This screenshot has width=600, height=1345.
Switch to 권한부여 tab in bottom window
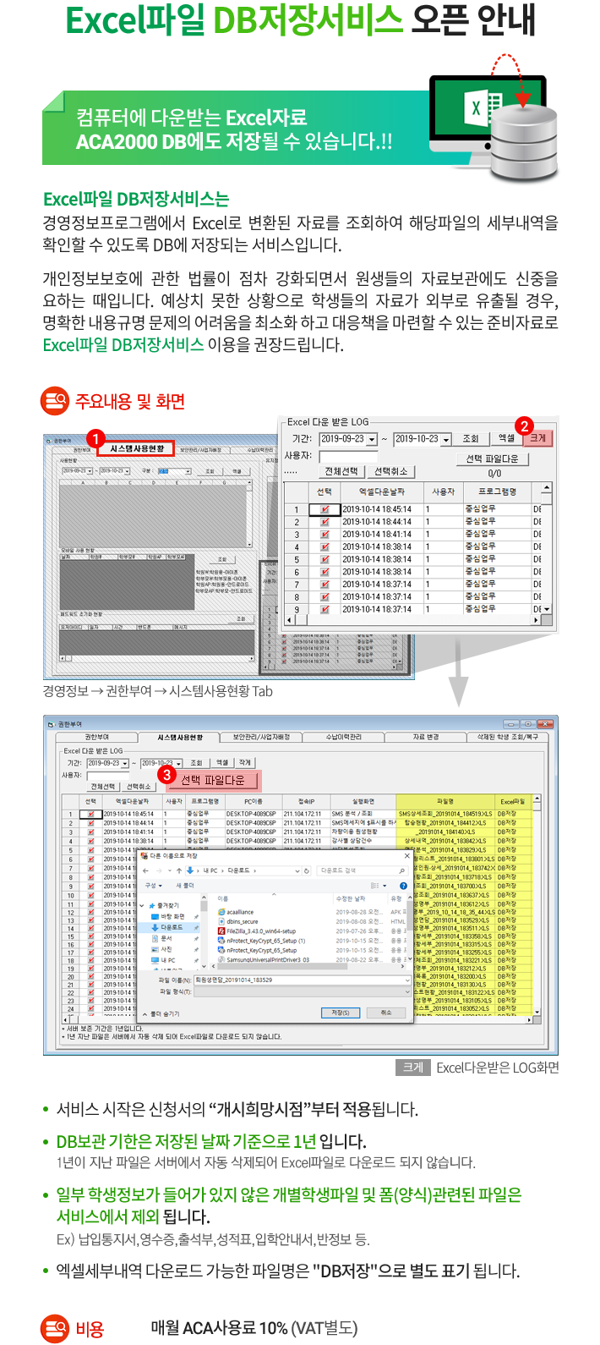96,737
